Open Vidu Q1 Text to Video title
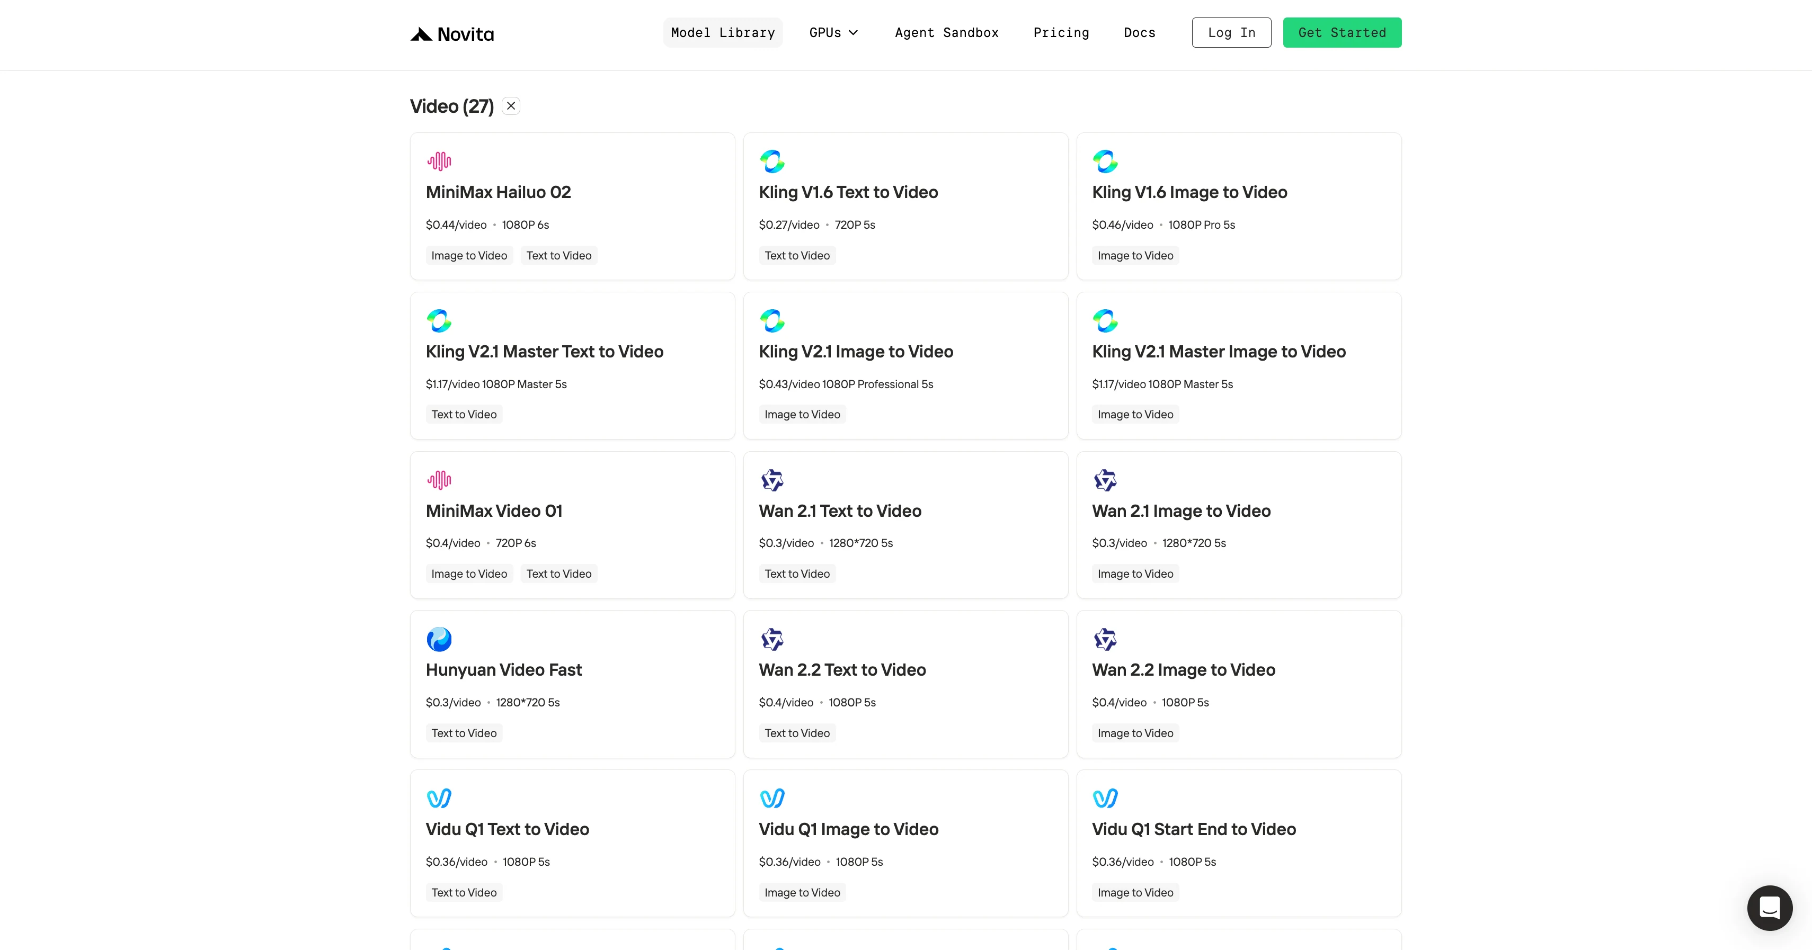Viewport: 1812px width, 950px height. point(507,829)
